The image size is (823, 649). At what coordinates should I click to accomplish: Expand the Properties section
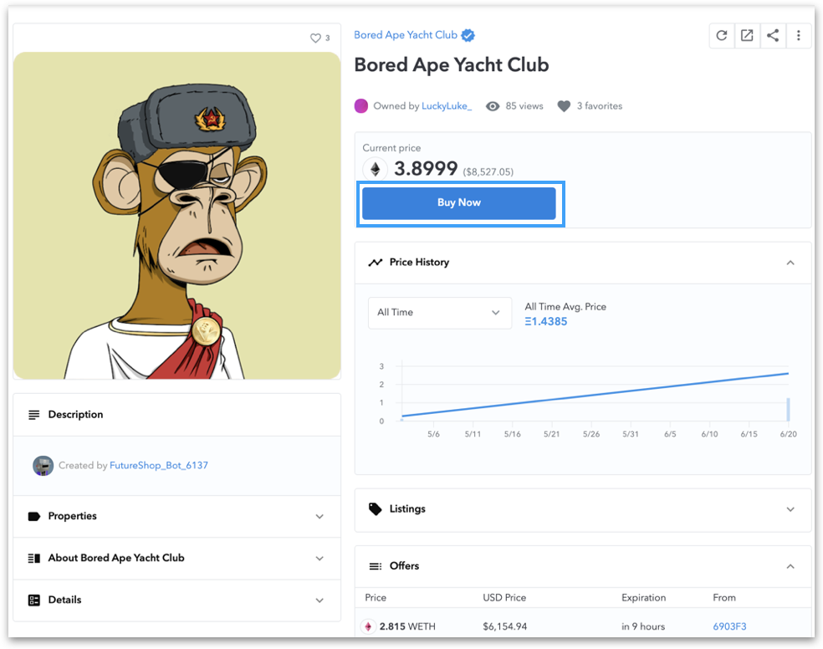(176, 516)
